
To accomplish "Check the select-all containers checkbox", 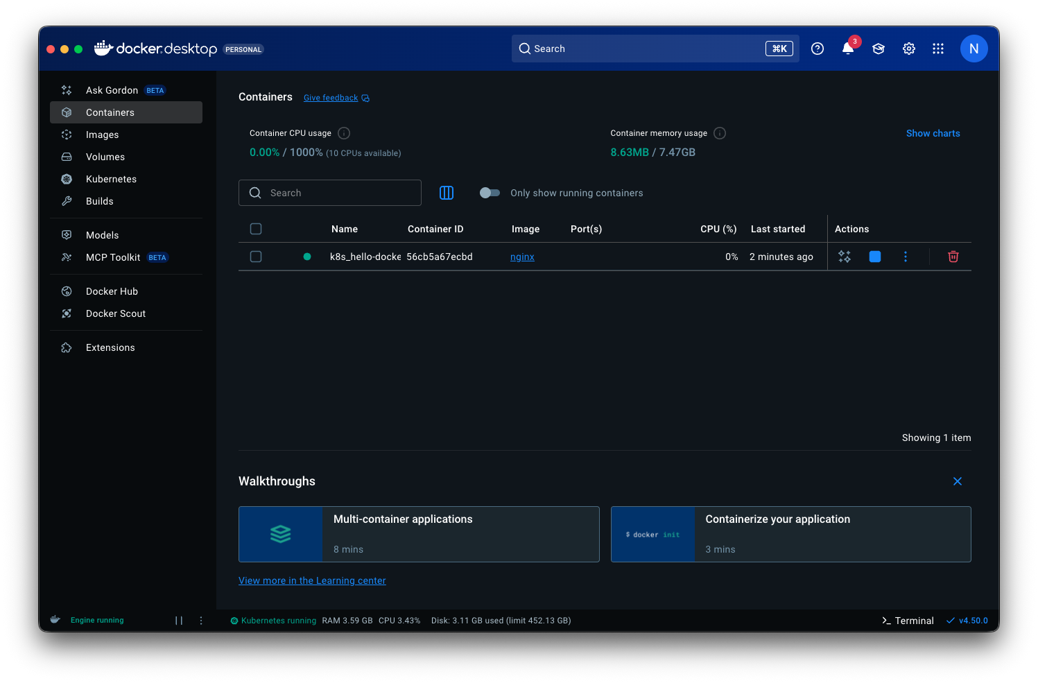I will (x=256, y=229).
